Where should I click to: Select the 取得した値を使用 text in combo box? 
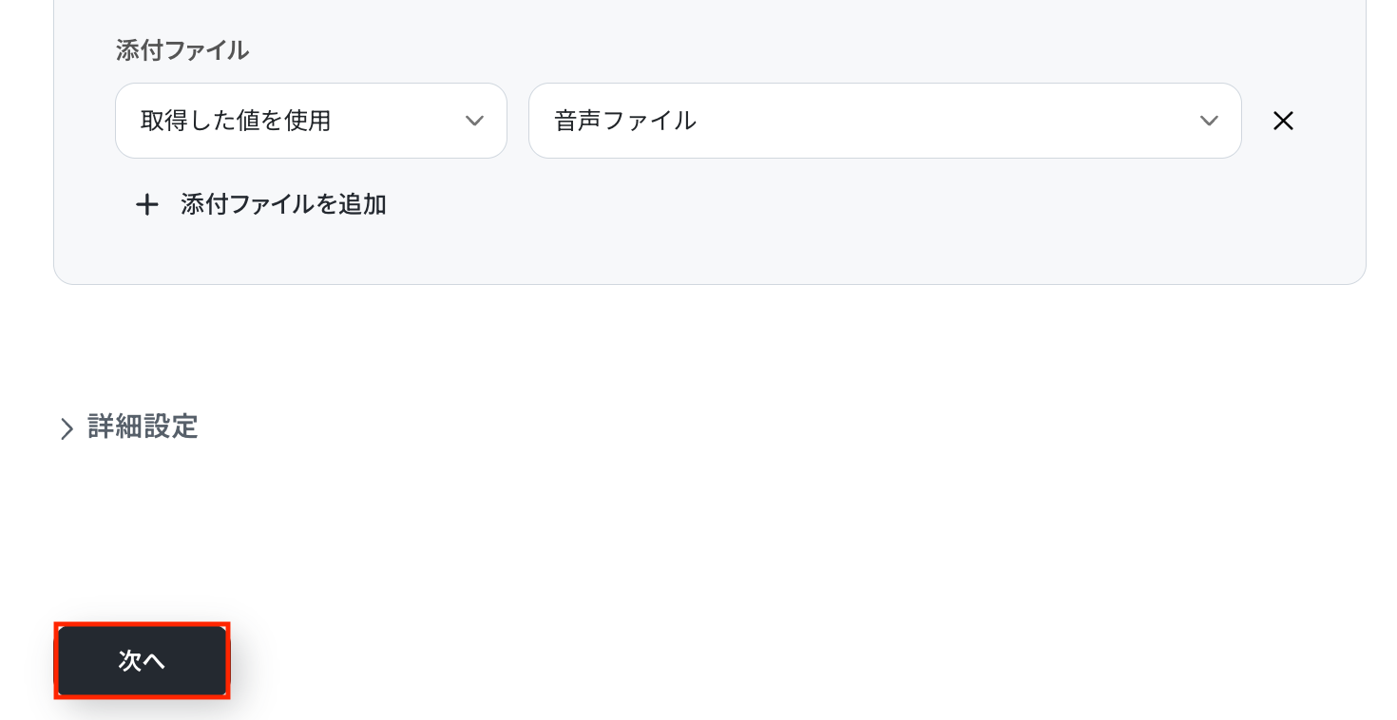pos(236,121)
